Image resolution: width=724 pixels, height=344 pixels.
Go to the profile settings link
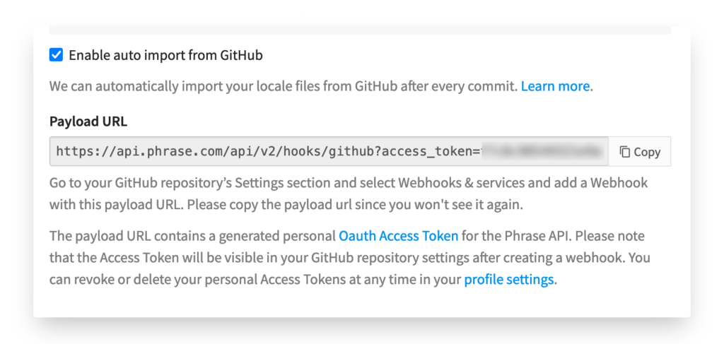508,279
